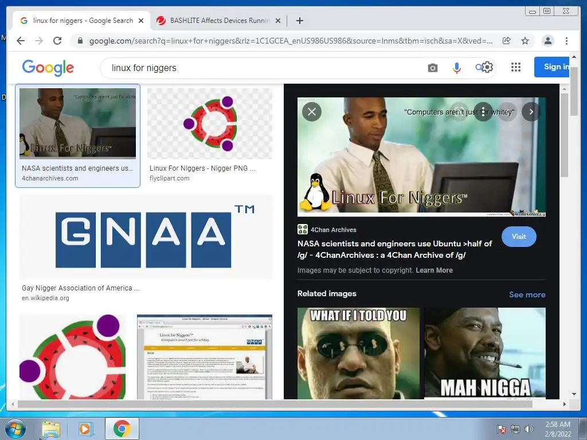587x440 pixels.
Task: Click See more related images
Action: pos(527,294)
